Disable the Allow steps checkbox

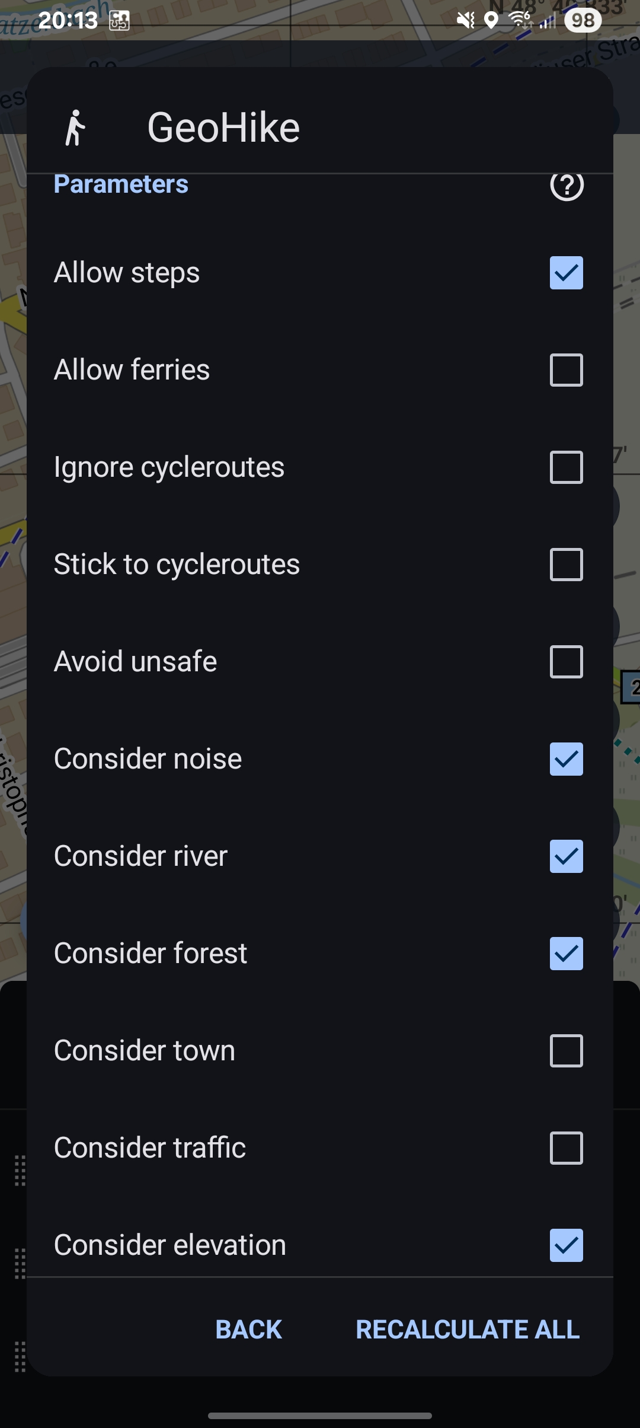click(x=566, y=273)
